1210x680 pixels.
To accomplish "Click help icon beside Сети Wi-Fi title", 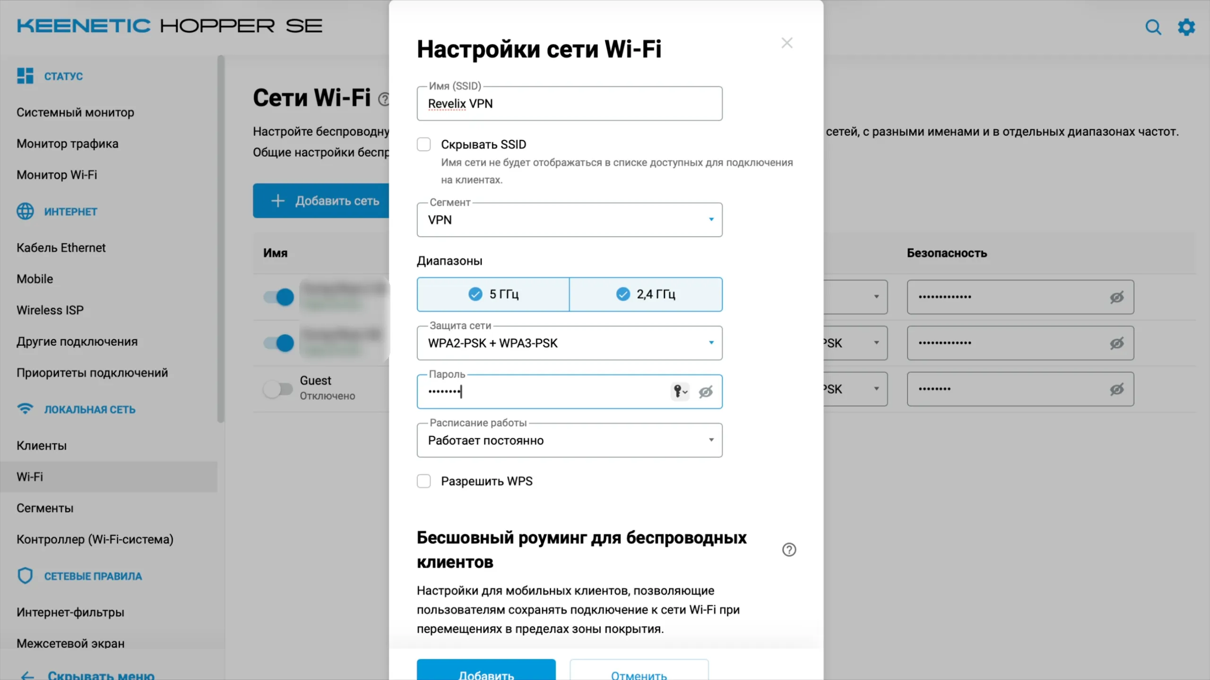I will [383, 99].
